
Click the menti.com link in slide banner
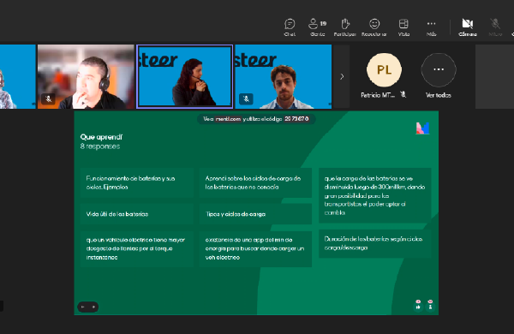228,119
